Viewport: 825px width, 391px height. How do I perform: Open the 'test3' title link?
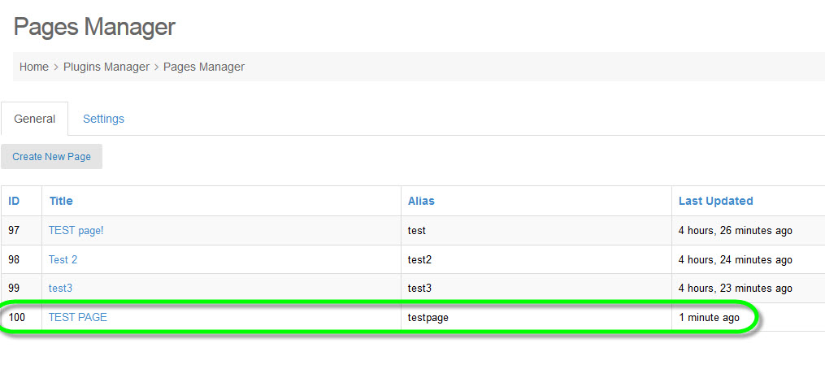click(61, 288)
